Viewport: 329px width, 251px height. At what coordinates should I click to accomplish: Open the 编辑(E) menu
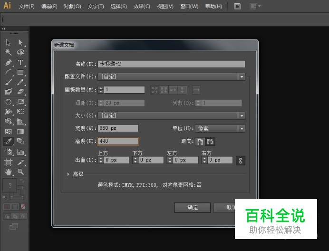tap(49, 6)
